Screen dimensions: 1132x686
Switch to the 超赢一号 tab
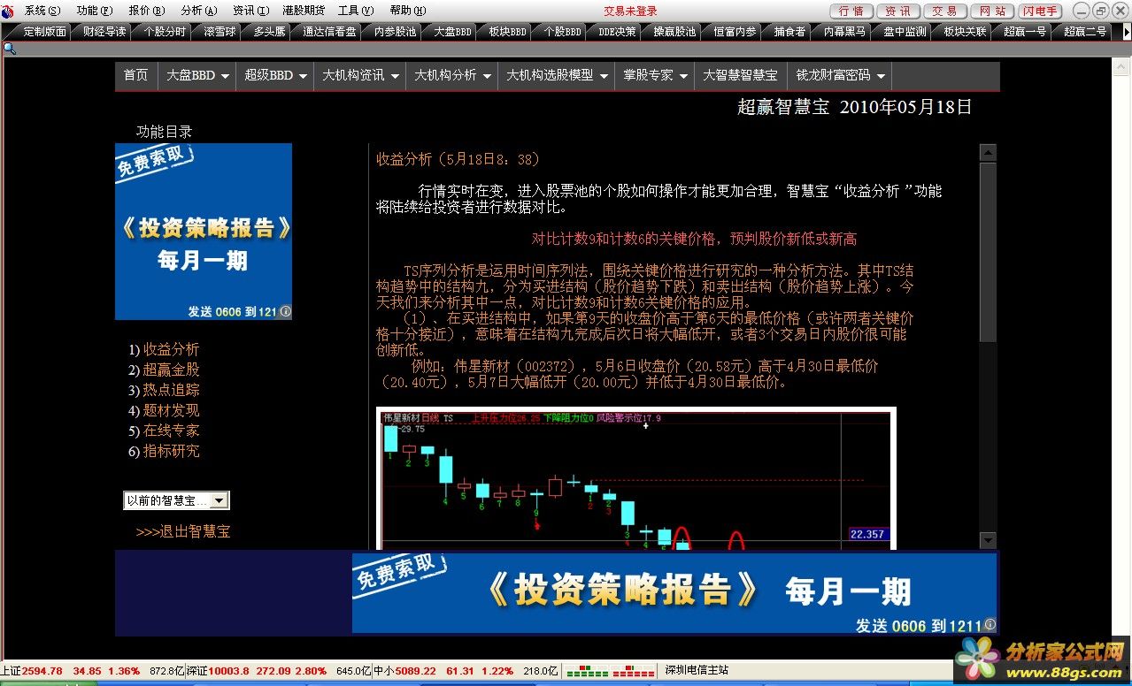[x=1025, y=31]
